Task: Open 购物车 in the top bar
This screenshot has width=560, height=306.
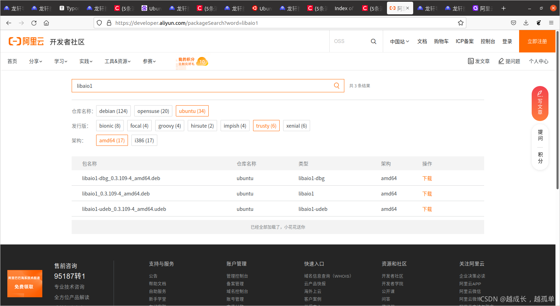Action: click(441, 41)
